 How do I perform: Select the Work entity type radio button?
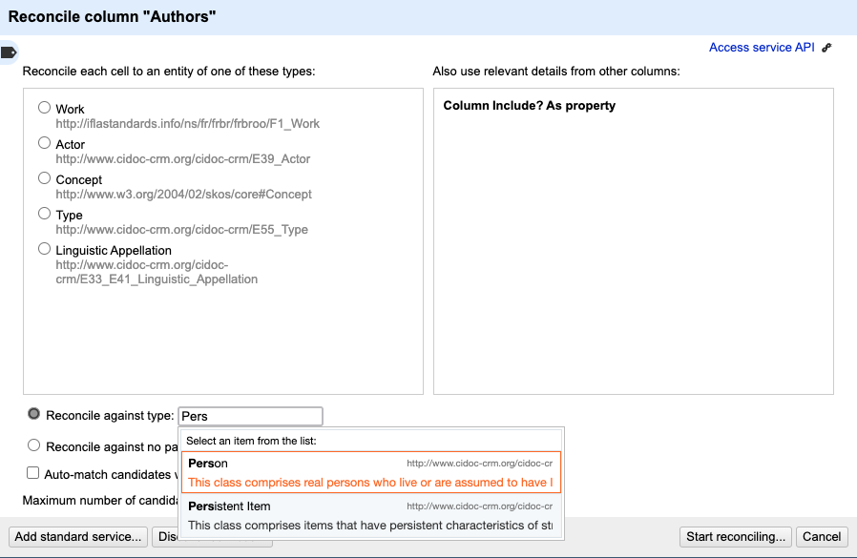pyautogui.click(x=44, y=107)
